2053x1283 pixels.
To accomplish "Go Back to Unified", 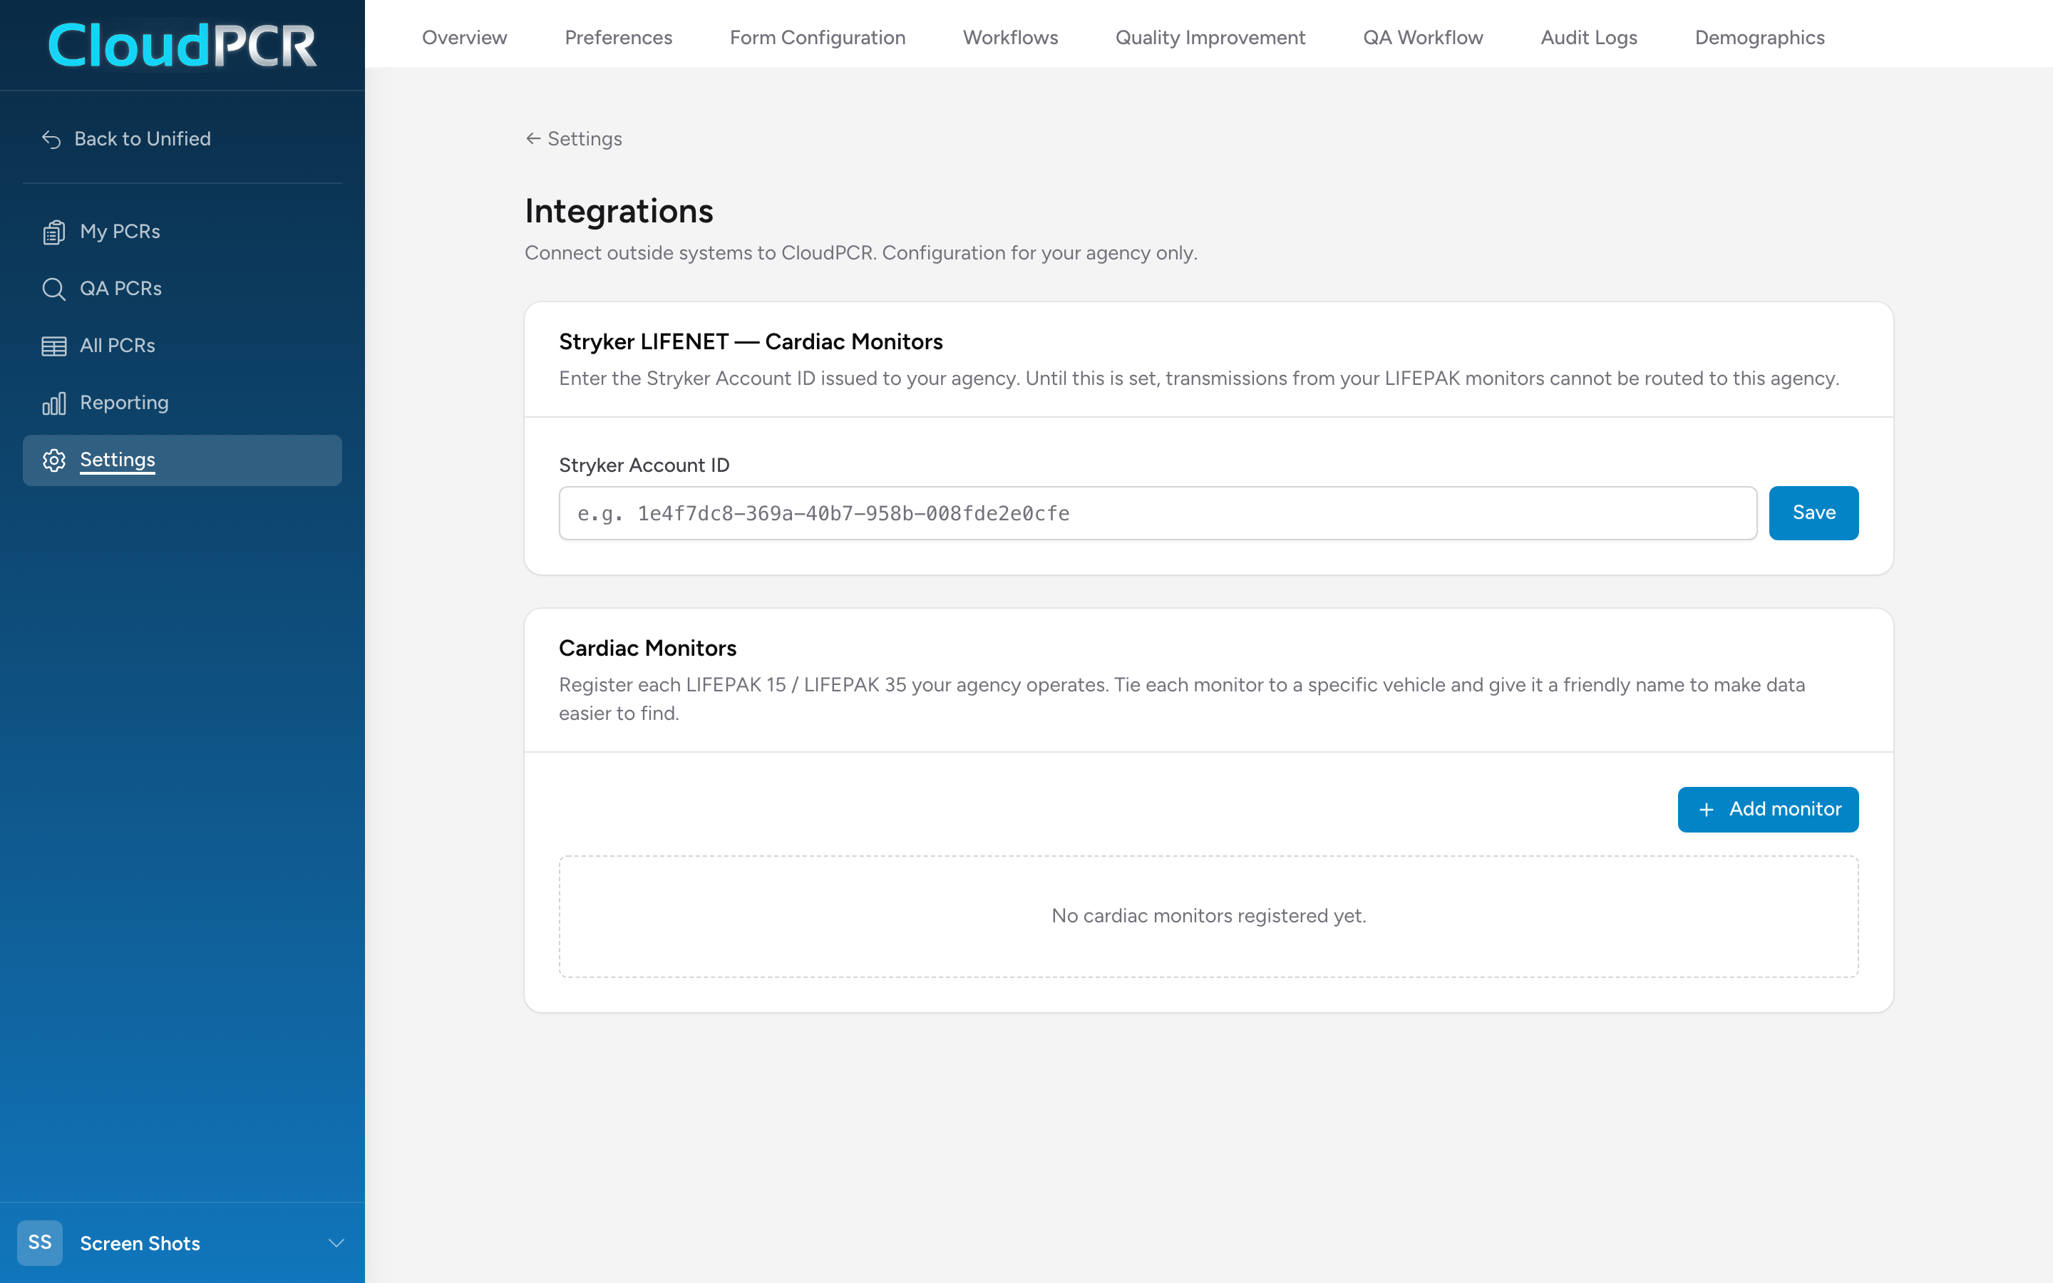I will [x=126, y=138].
